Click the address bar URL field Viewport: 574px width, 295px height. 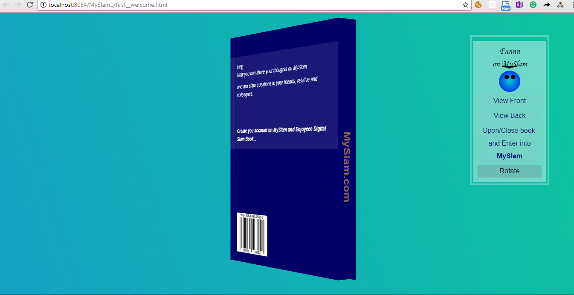coord(252,5)
